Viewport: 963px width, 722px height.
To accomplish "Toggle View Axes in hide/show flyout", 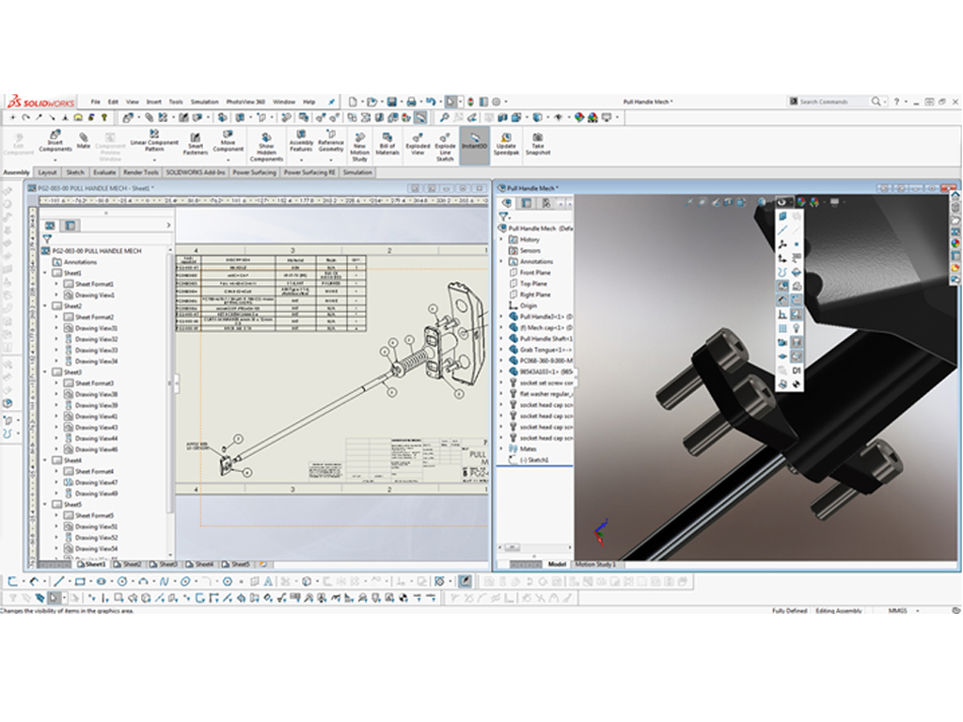I will 782,231.
